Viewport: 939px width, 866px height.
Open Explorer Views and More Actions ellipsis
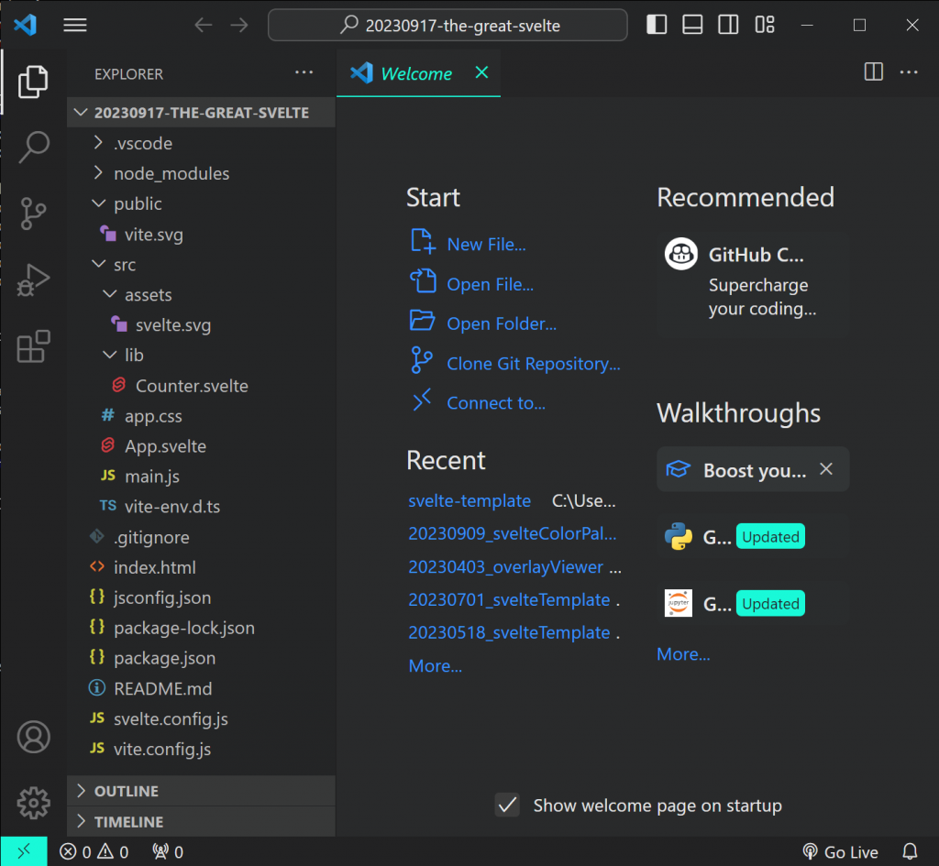(304, 72)
